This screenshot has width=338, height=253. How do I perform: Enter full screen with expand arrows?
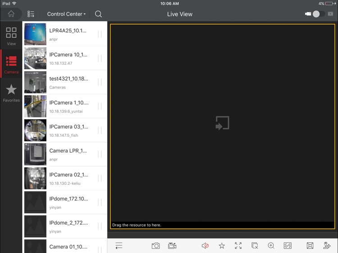[x=238, y=246]
